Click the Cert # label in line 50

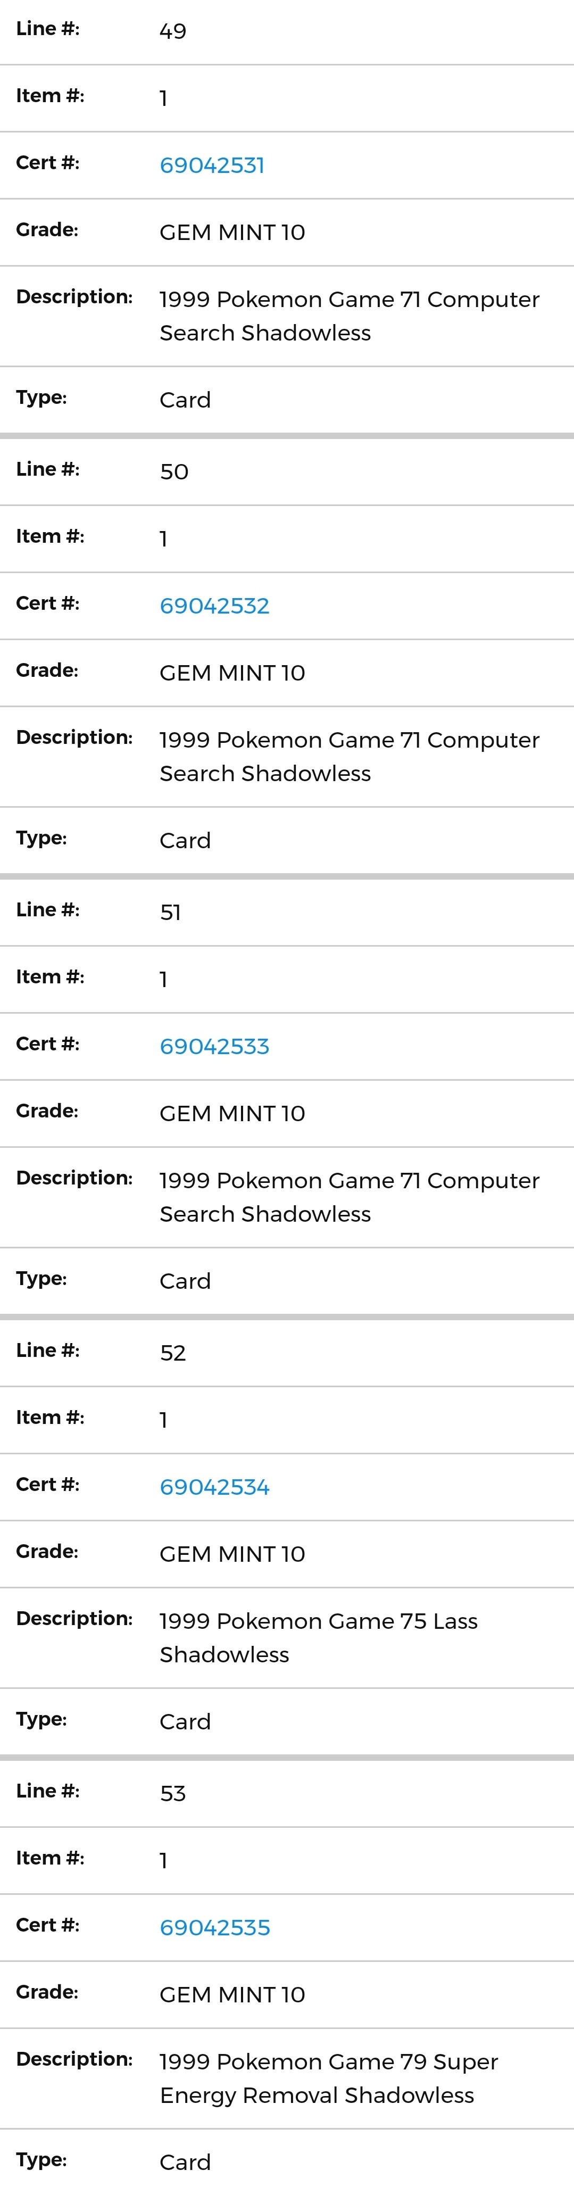coord(48,603)
